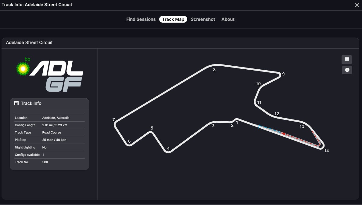Image resolution: width=362 pixels, height=205 pixels.
Task: Click turn 1 label on the circuit map
Action: click(237, 122)
